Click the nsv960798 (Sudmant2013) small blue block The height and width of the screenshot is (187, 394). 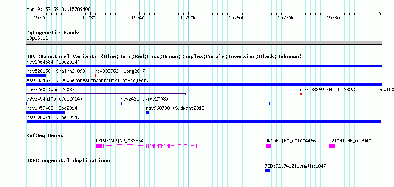147,112
